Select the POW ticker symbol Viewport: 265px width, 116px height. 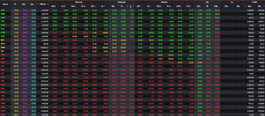(x=3, y=32)
